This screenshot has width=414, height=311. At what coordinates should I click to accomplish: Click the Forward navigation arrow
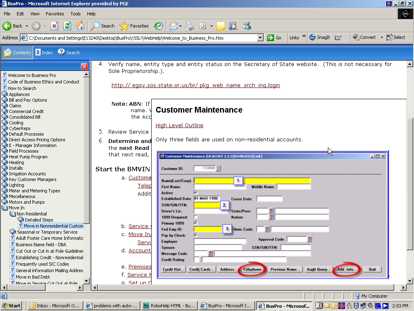pos(36,26)
